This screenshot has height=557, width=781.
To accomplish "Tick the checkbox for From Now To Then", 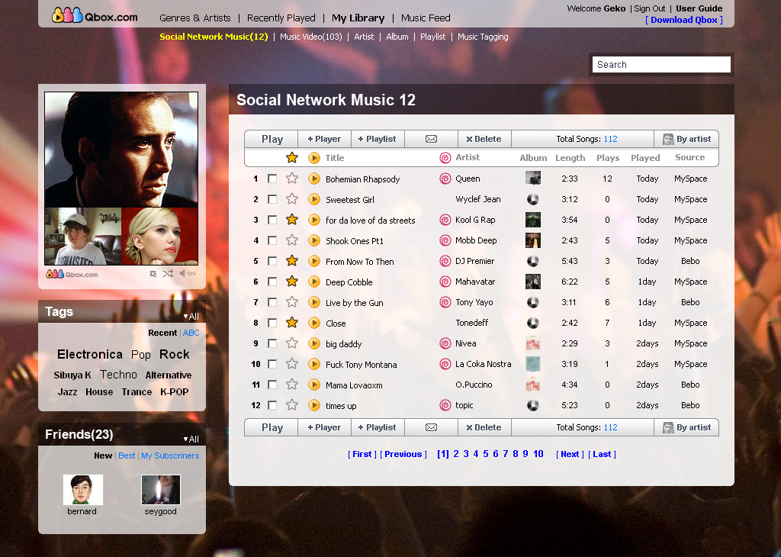I will [272, 261].
